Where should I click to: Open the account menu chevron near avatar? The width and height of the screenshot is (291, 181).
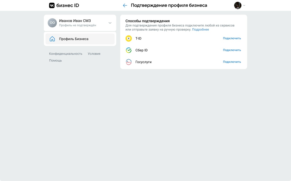(x=244, y=5)
